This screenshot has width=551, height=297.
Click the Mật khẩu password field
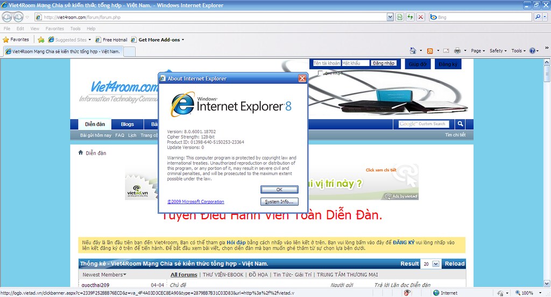355,63
